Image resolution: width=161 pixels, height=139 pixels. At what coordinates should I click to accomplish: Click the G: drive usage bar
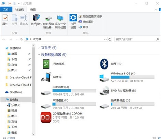(133, 104)
